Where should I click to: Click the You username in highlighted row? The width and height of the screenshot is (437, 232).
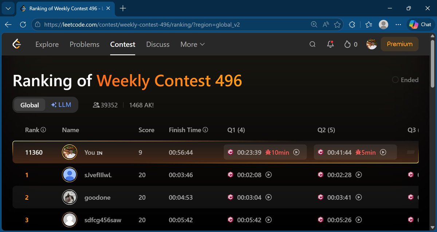[90, 152]
